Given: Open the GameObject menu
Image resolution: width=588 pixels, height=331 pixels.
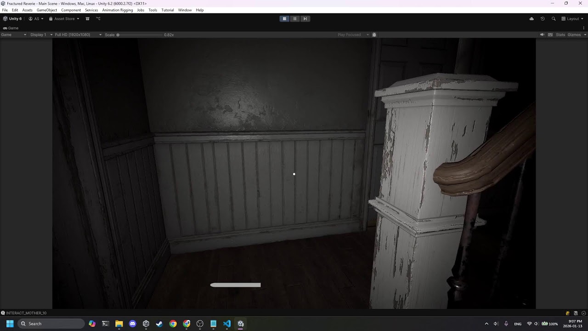Looking at the screenshot, I should [x=47, y=10].
